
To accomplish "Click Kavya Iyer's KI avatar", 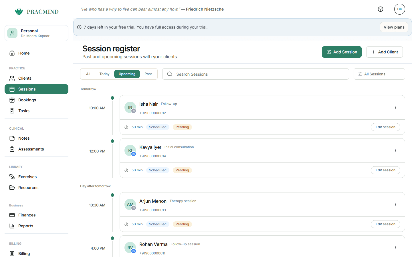I will (x=130, y=150).
